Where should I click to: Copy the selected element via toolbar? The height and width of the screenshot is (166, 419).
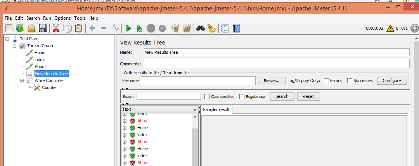[x=68, y=28]
